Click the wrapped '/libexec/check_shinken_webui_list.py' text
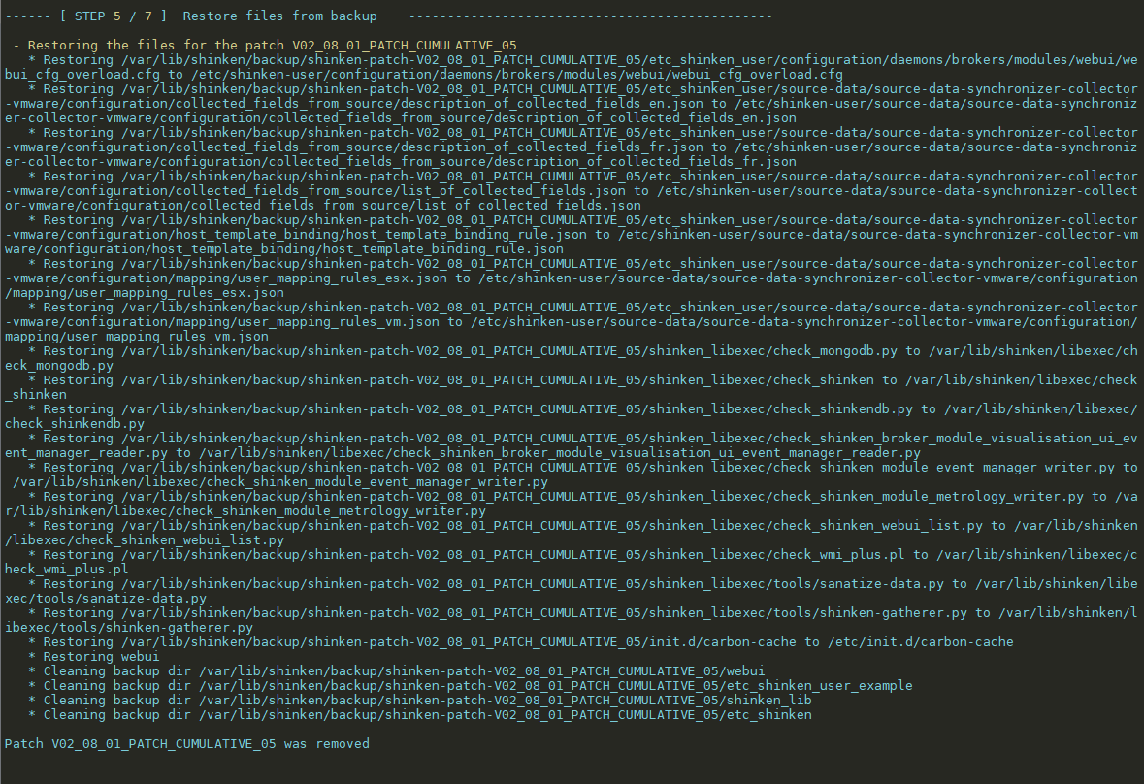Screen dimensions: 1144x784 click(145, 540)
